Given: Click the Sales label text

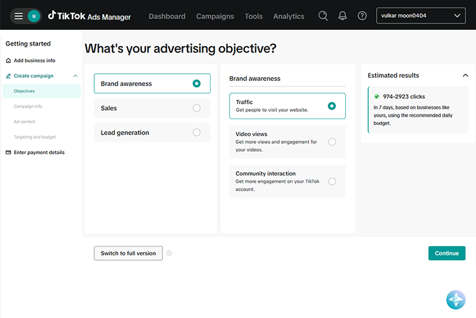Looking at the screenshot, I should [x=109, y=108].
